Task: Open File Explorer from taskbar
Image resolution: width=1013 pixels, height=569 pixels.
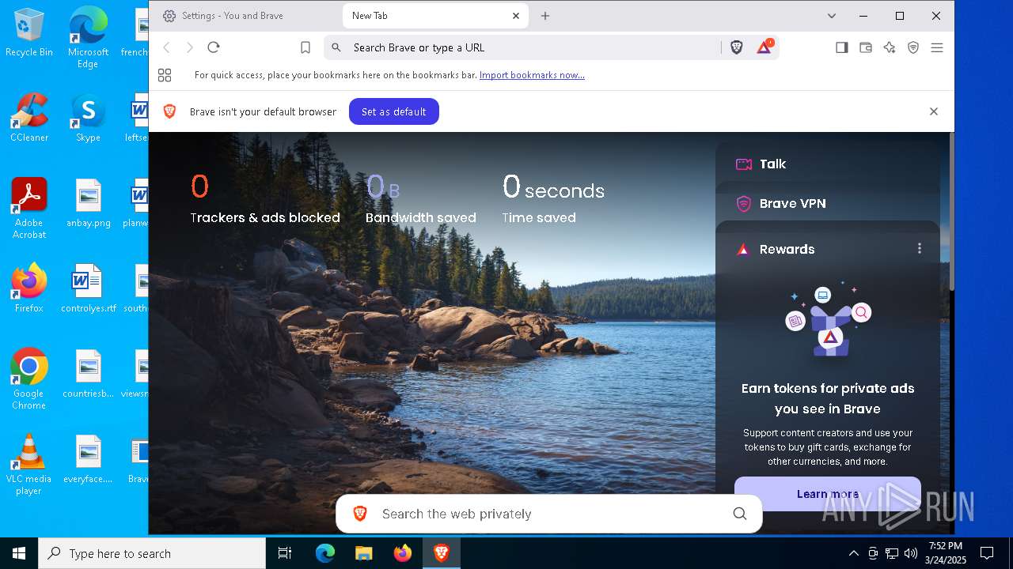Action: click(363, 553)
